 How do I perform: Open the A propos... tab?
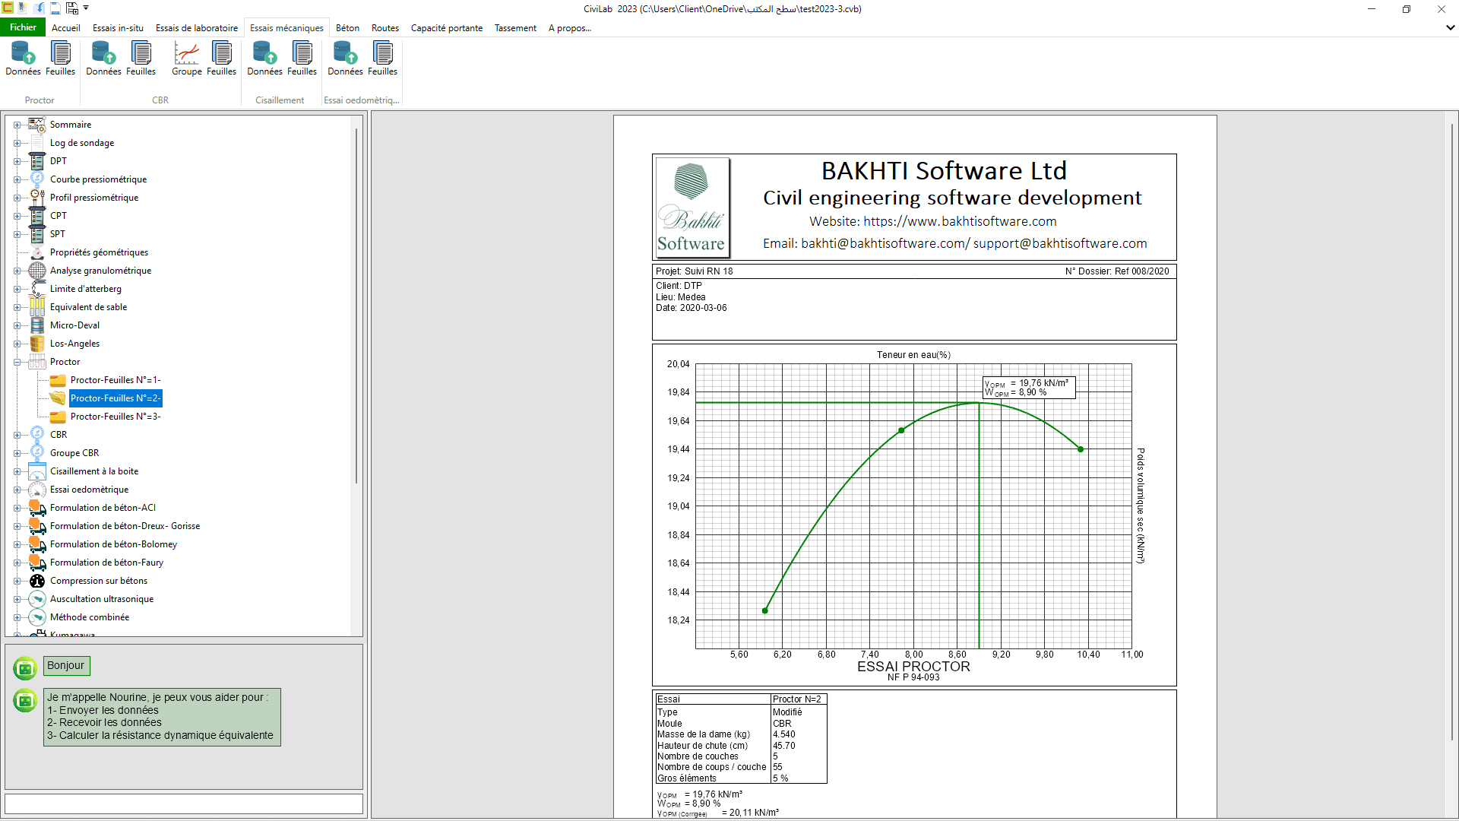570,27
